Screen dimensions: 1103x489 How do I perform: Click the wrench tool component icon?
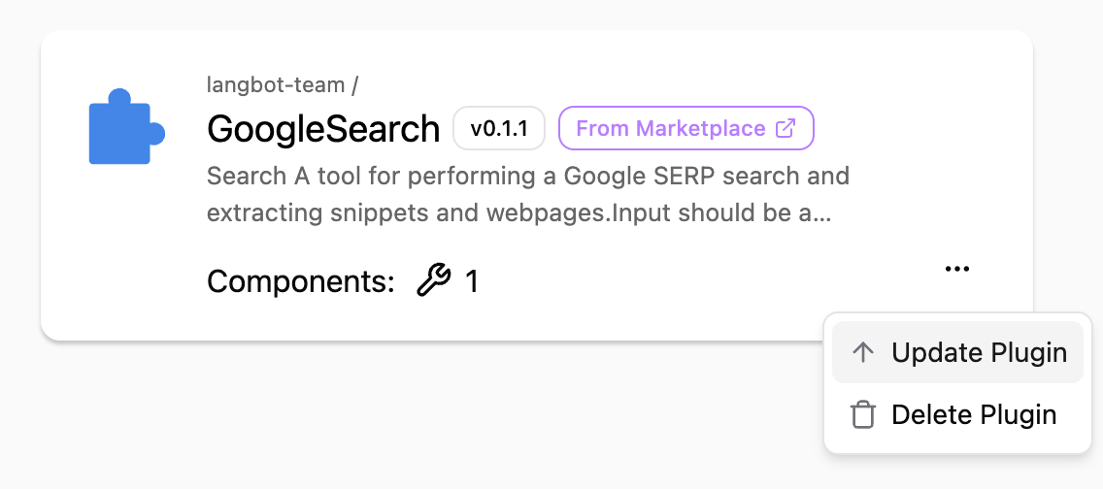[433, 281]
